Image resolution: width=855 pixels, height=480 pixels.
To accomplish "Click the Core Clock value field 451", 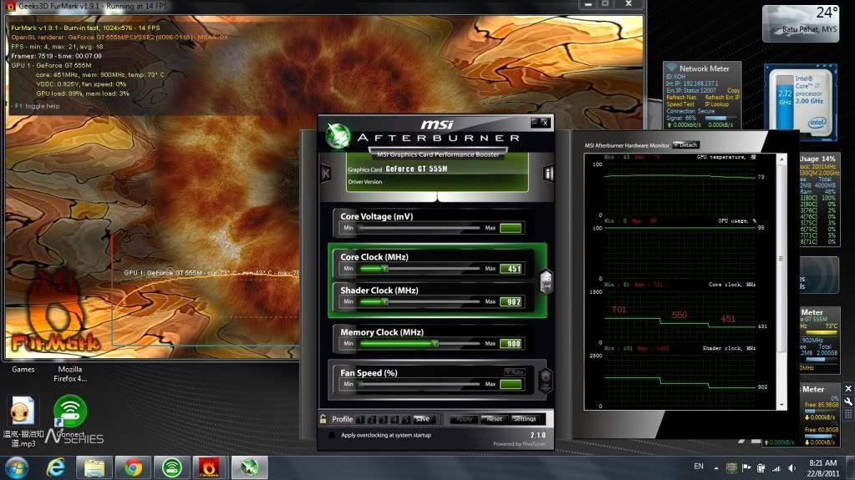I will (510, 269).
